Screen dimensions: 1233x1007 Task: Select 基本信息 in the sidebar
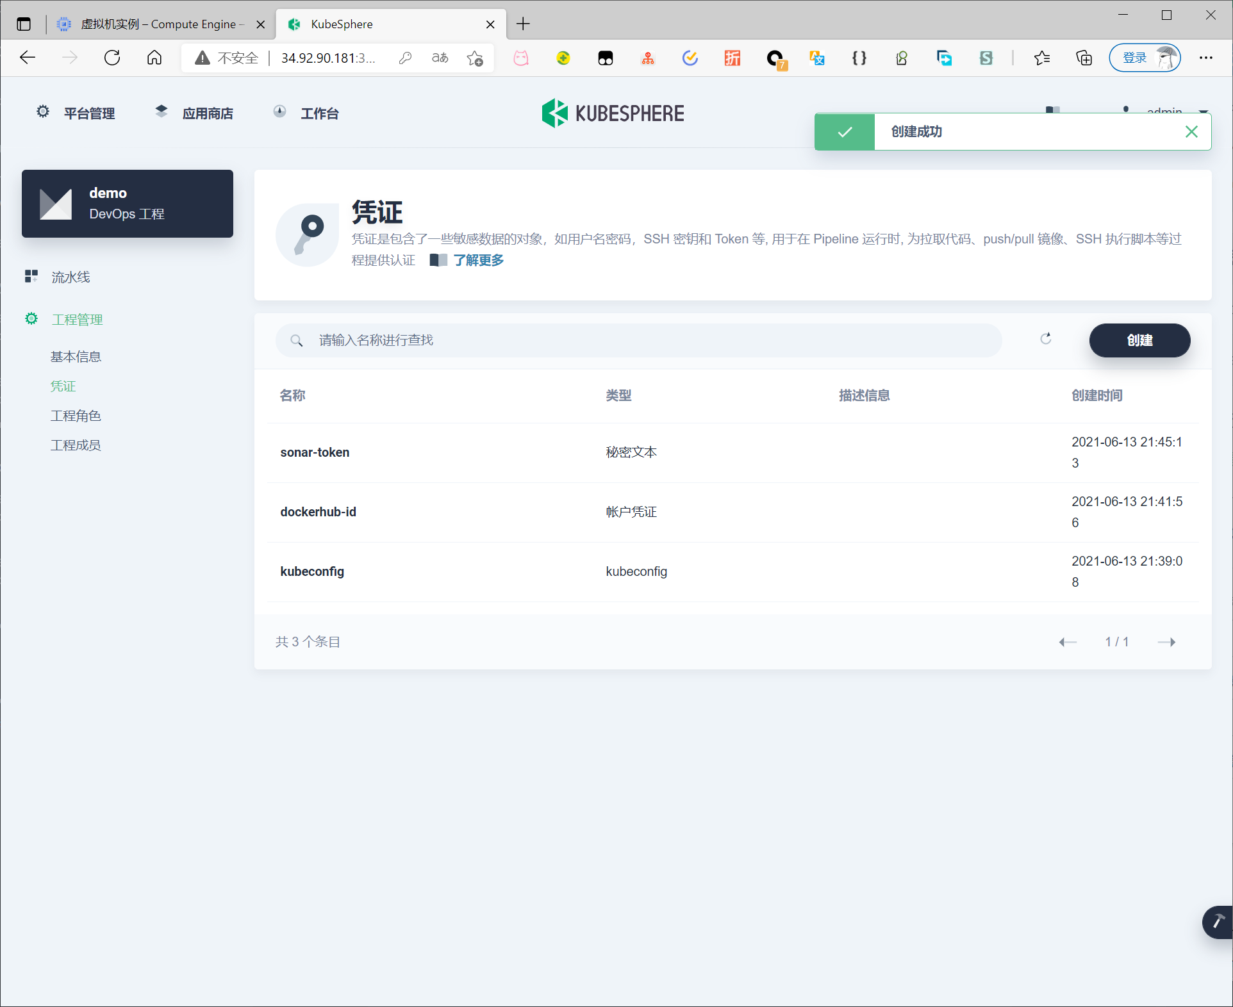coord(76,357)
